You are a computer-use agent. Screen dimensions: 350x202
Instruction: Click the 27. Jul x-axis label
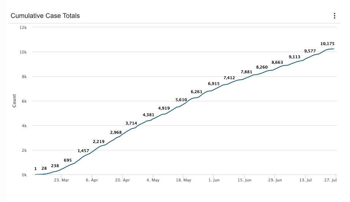pyautogui.click(x=331, y=180)
